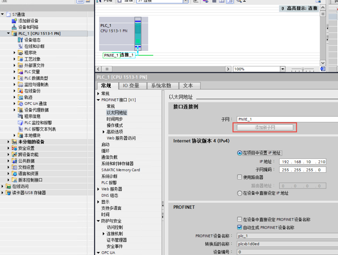Screen dimensions: 338x255
Task: Click the 子网掩码 input field
Action: click(x=302, y=170)
